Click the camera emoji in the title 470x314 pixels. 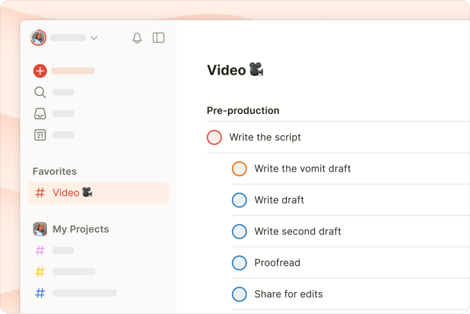[x=256, y=69]
